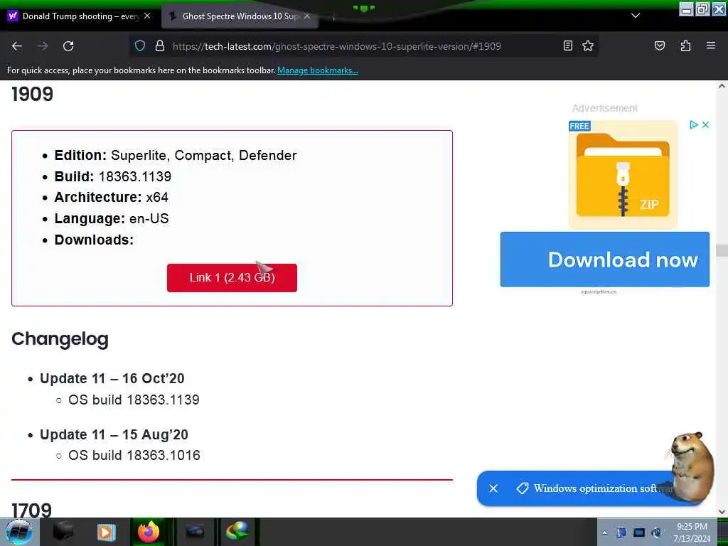Screen dimensions: 728x546
Task: Click the hamster mascot image
Action: click(691, 466)
